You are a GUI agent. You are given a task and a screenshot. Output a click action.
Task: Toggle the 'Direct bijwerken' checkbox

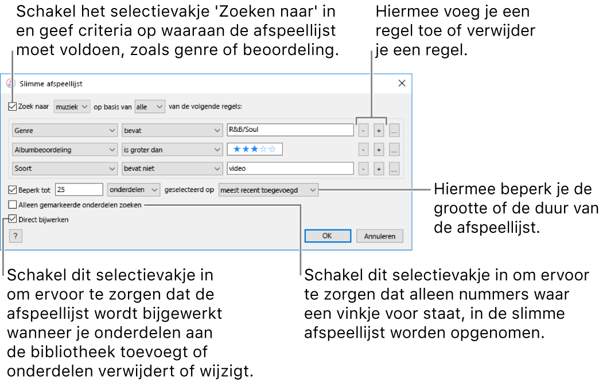click(12, 220)
